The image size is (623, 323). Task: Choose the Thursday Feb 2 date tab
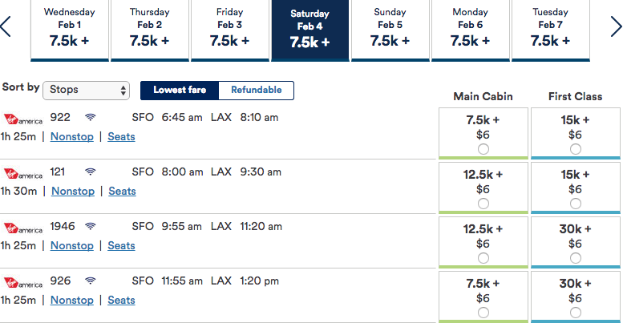coord(150,30)
